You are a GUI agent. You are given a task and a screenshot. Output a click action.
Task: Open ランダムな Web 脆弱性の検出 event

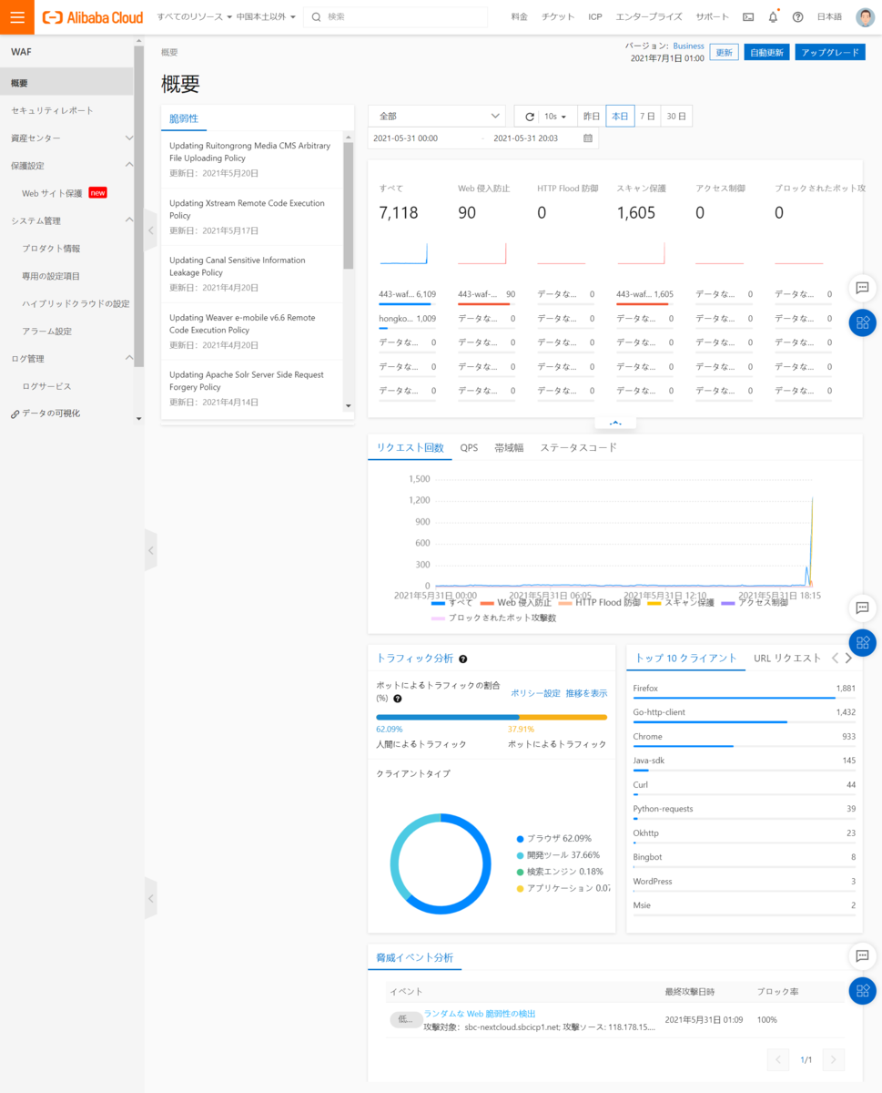[x=480, y=1014]
